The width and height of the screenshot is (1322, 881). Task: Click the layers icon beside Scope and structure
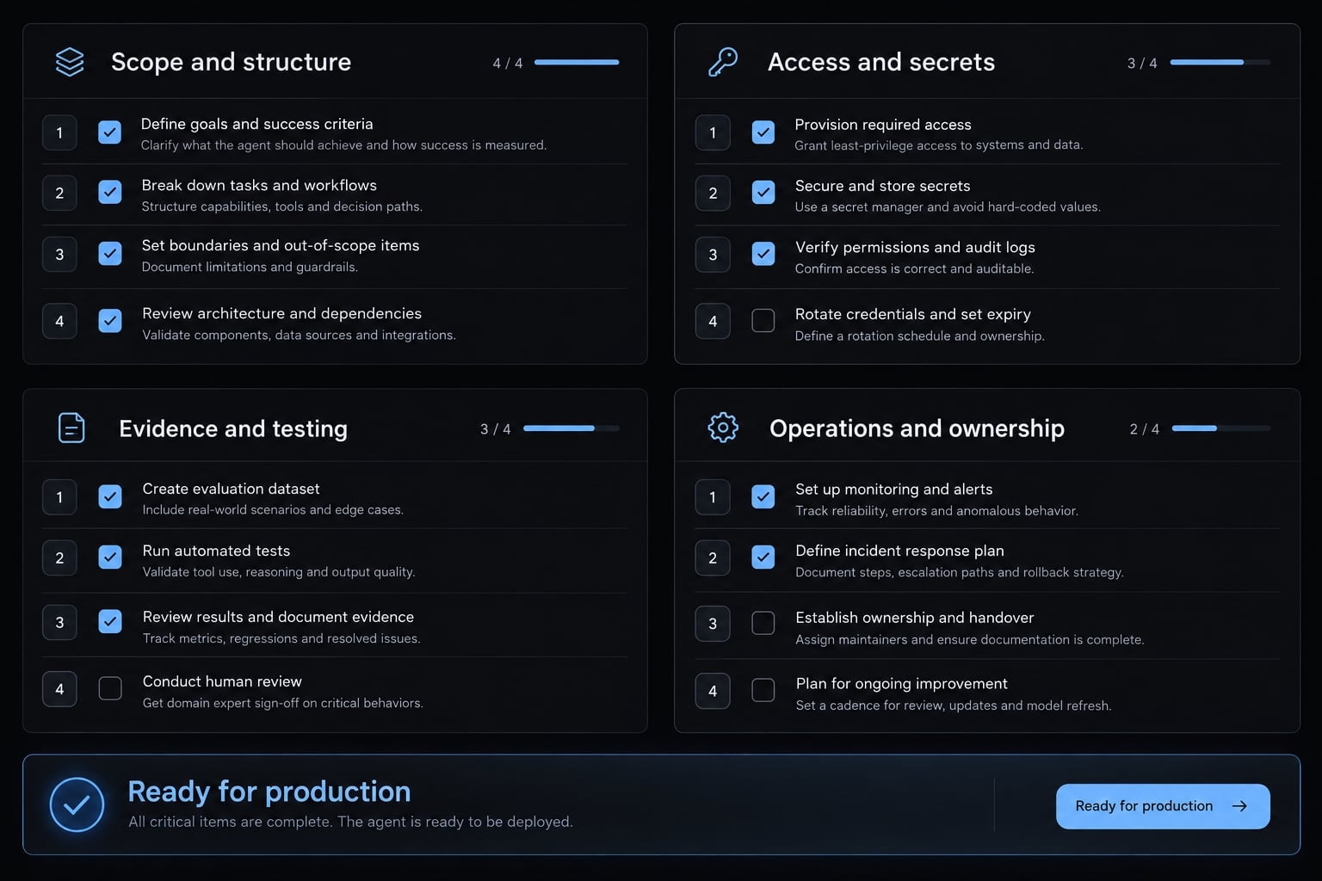[70, 62]
